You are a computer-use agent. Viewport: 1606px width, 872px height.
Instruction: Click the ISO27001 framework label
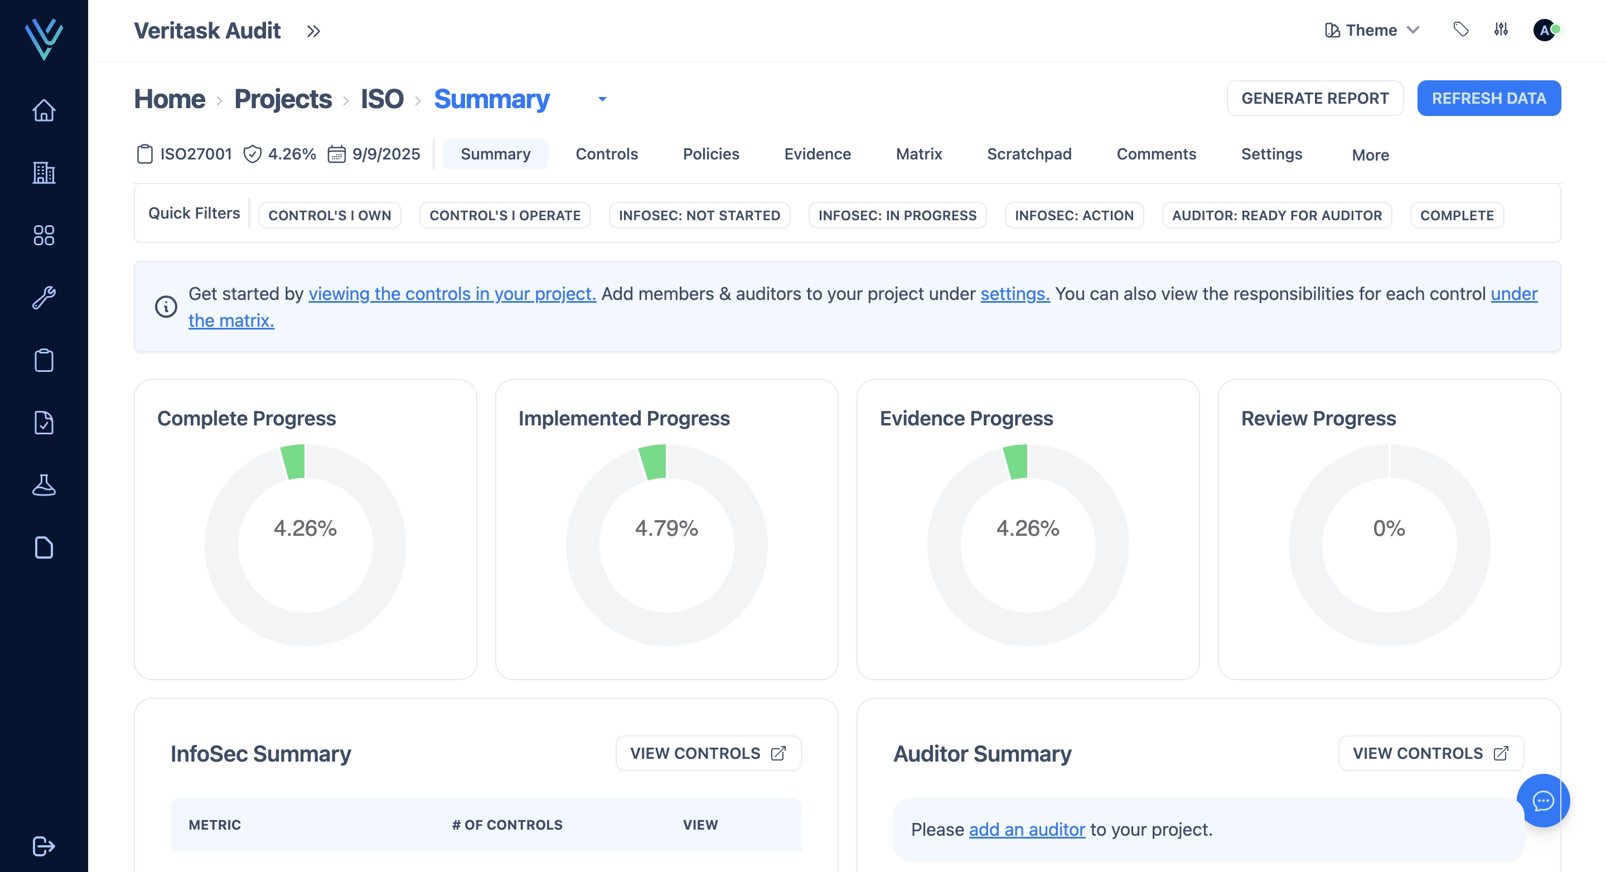point(196,154)
